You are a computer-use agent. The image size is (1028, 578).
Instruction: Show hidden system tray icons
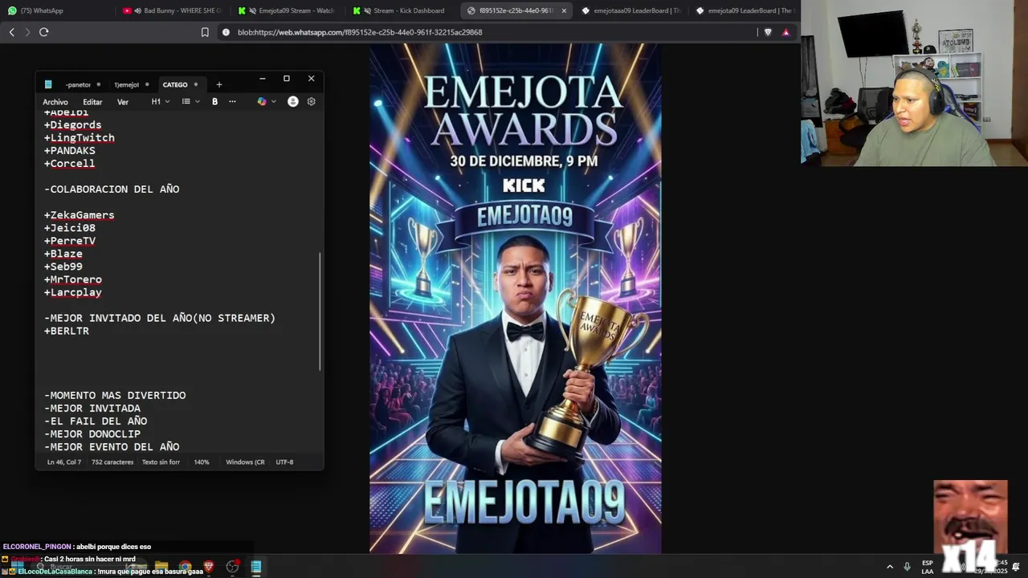point(889,567)
